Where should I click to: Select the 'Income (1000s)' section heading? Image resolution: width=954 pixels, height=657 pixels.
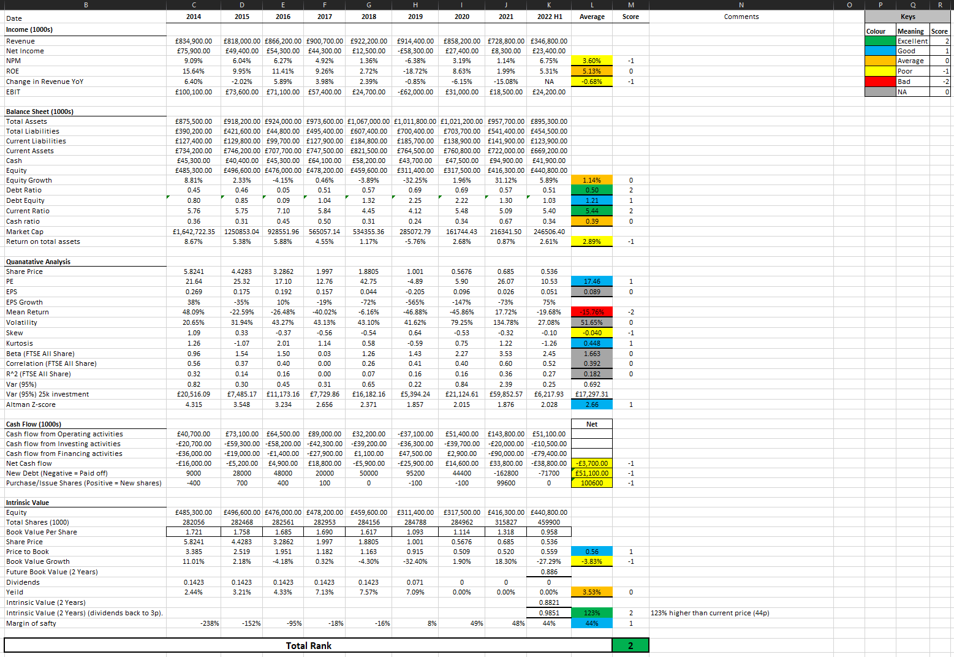point(85,29)
